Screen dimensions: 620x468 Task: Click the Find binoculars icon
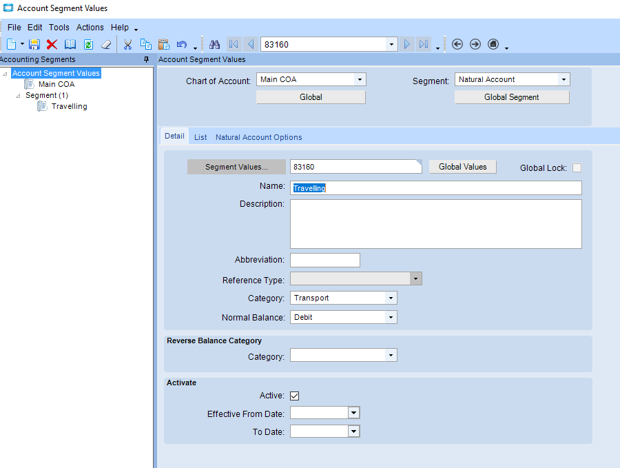tap(214, 44)
